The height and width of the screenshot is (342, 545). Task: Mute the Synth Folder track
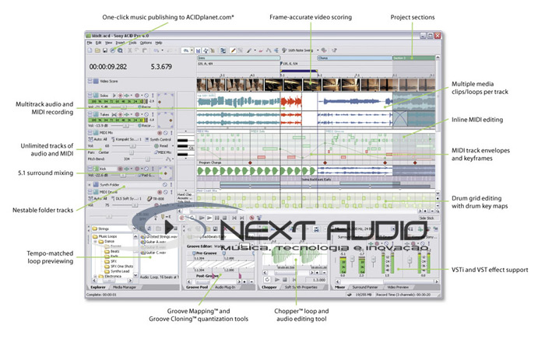click(x=165, y=184)
